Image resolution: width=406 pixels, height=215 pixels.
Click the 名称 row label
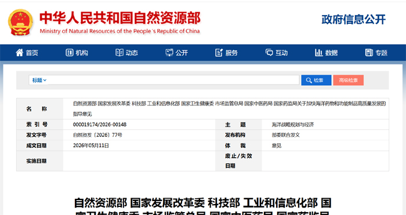pos(37,109)
